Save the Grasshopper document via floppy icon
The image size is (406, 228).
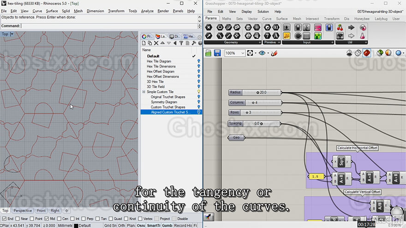[x=217, y=53]
